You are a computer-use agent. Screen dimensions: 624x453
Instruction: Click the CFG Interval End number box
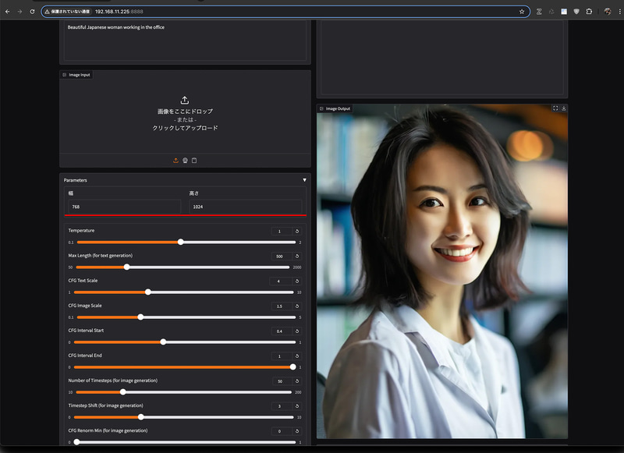pos(282,356)
